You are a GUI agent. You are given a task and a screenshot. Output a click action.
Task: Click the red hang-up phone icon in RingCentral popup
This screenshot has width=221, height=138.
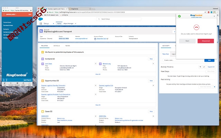pos(196,27)
